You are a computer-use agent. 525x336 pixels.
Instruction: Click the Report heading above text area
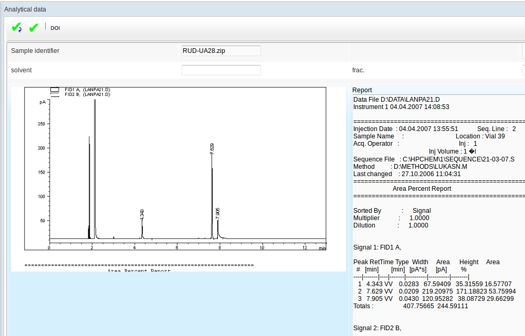tap(362, 90)
